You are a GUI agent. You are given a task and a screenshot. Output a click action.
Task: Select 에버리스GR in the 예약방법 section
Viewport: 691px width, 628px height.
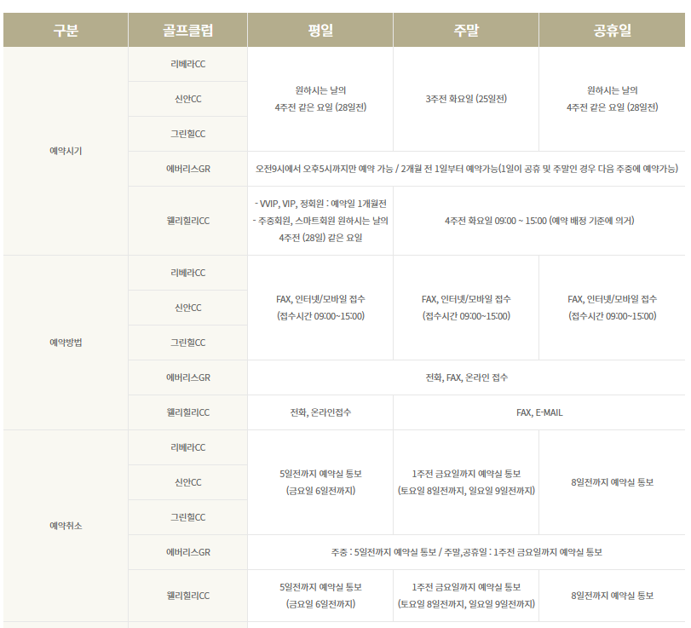[187, 377]
